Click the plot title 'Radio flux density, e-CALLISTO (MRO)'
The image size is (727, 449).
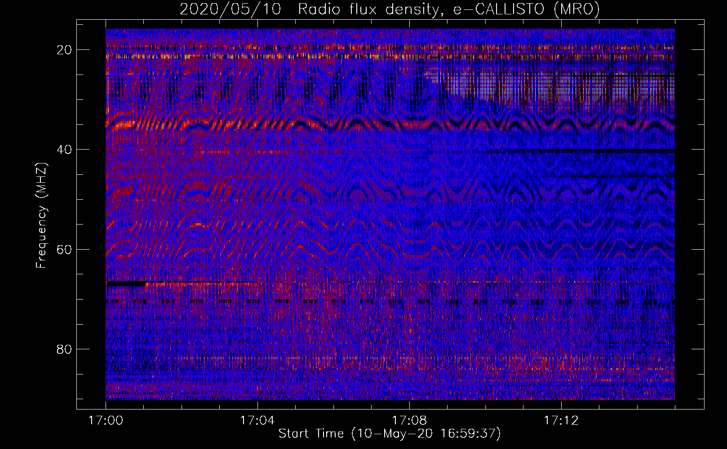pyautogui.click(x=448, y=9)
